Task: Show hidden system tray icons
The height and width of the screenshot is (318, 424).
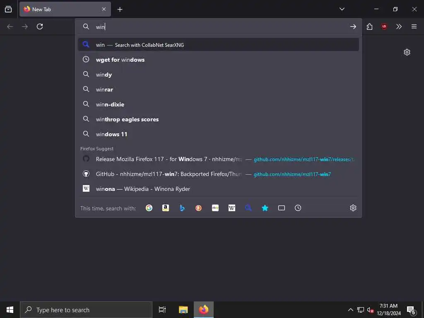Action: pos(350,310)
